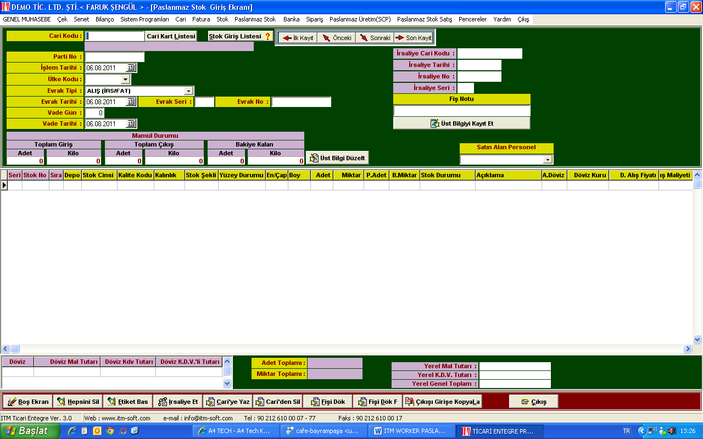Screen dimensions: 703x439
Task: Click into the Parti No field
Action: (115, 57)
